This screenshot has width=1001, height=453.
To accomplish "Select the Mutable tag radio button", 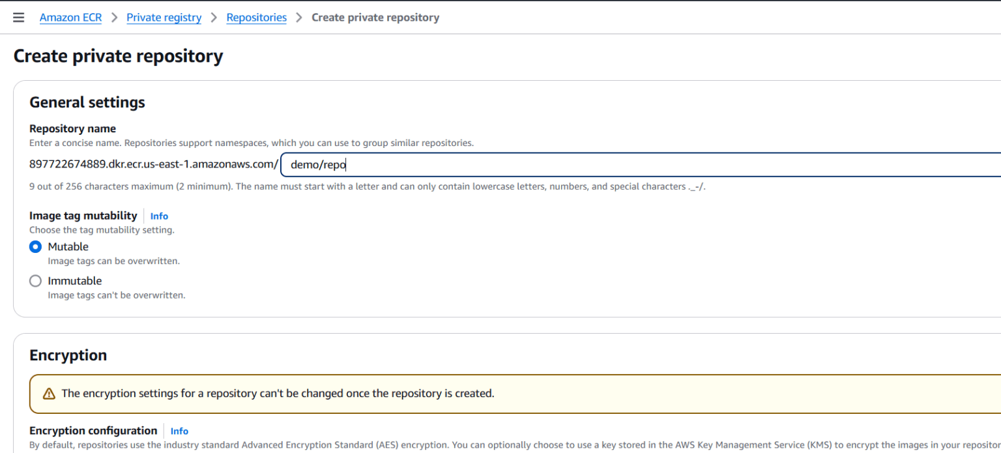I will (x=36, y=247).
